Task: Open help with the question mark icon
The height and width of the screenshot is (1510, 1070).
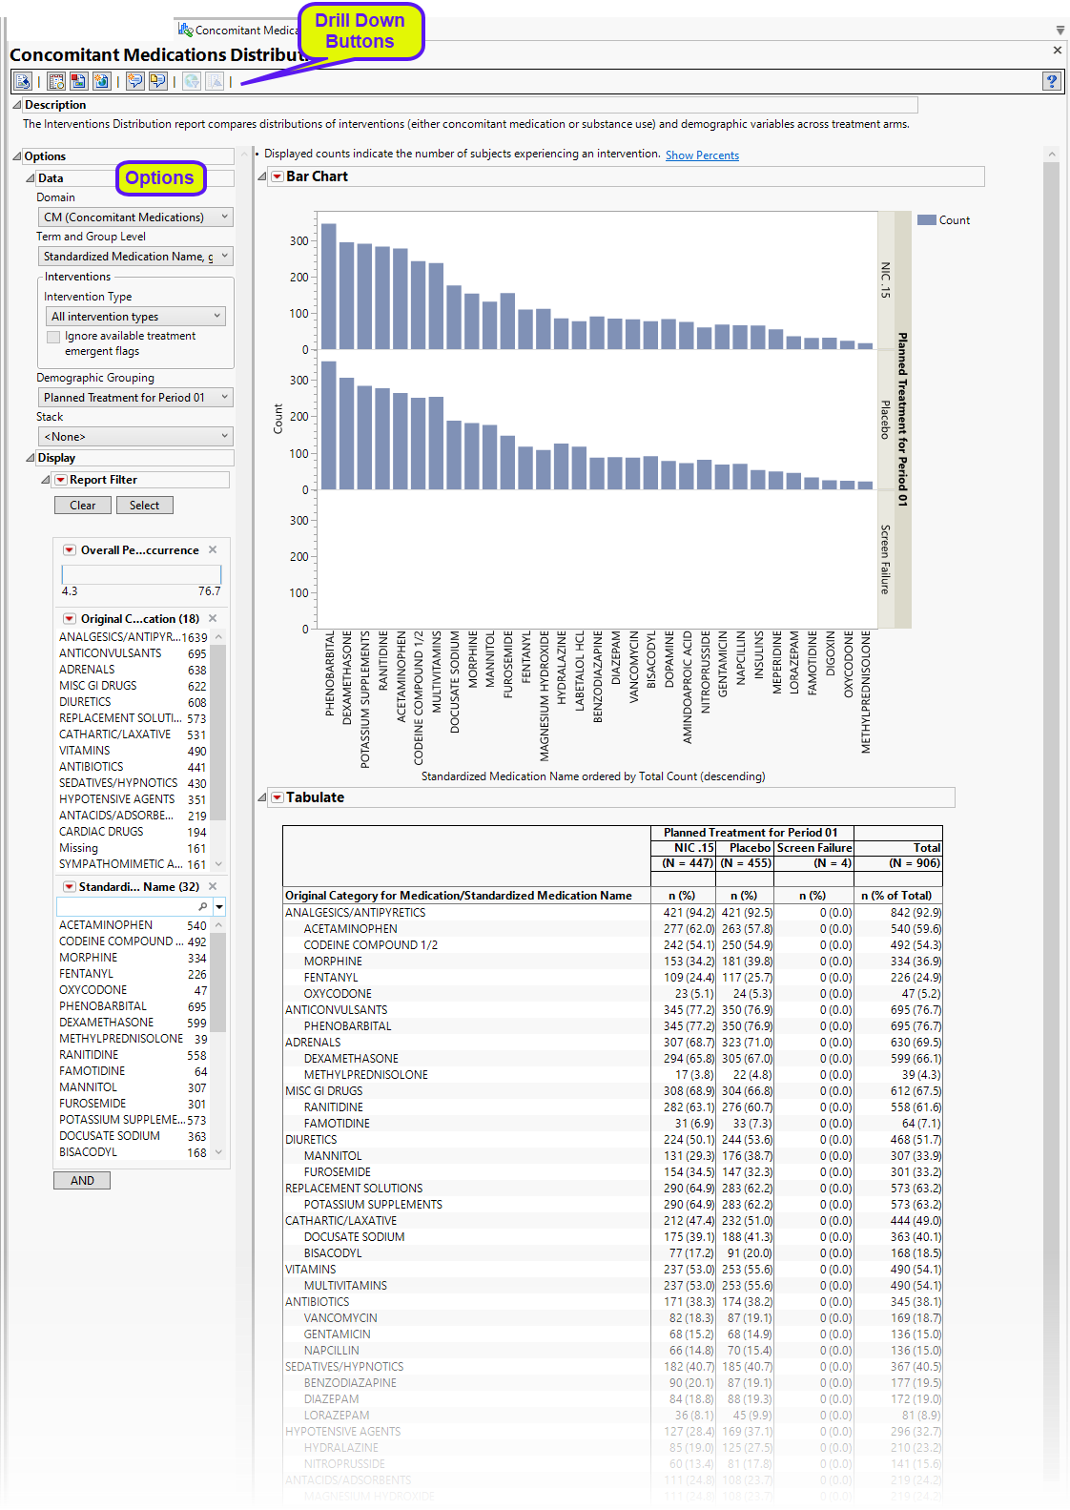Action: tap(1051, 82)
